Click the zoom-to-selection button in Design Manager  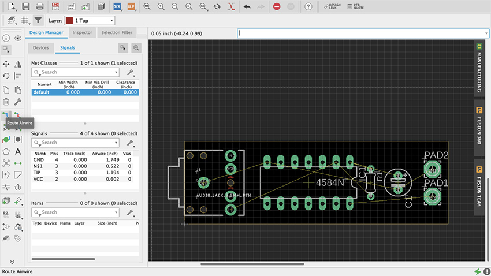tap(136, 48)
